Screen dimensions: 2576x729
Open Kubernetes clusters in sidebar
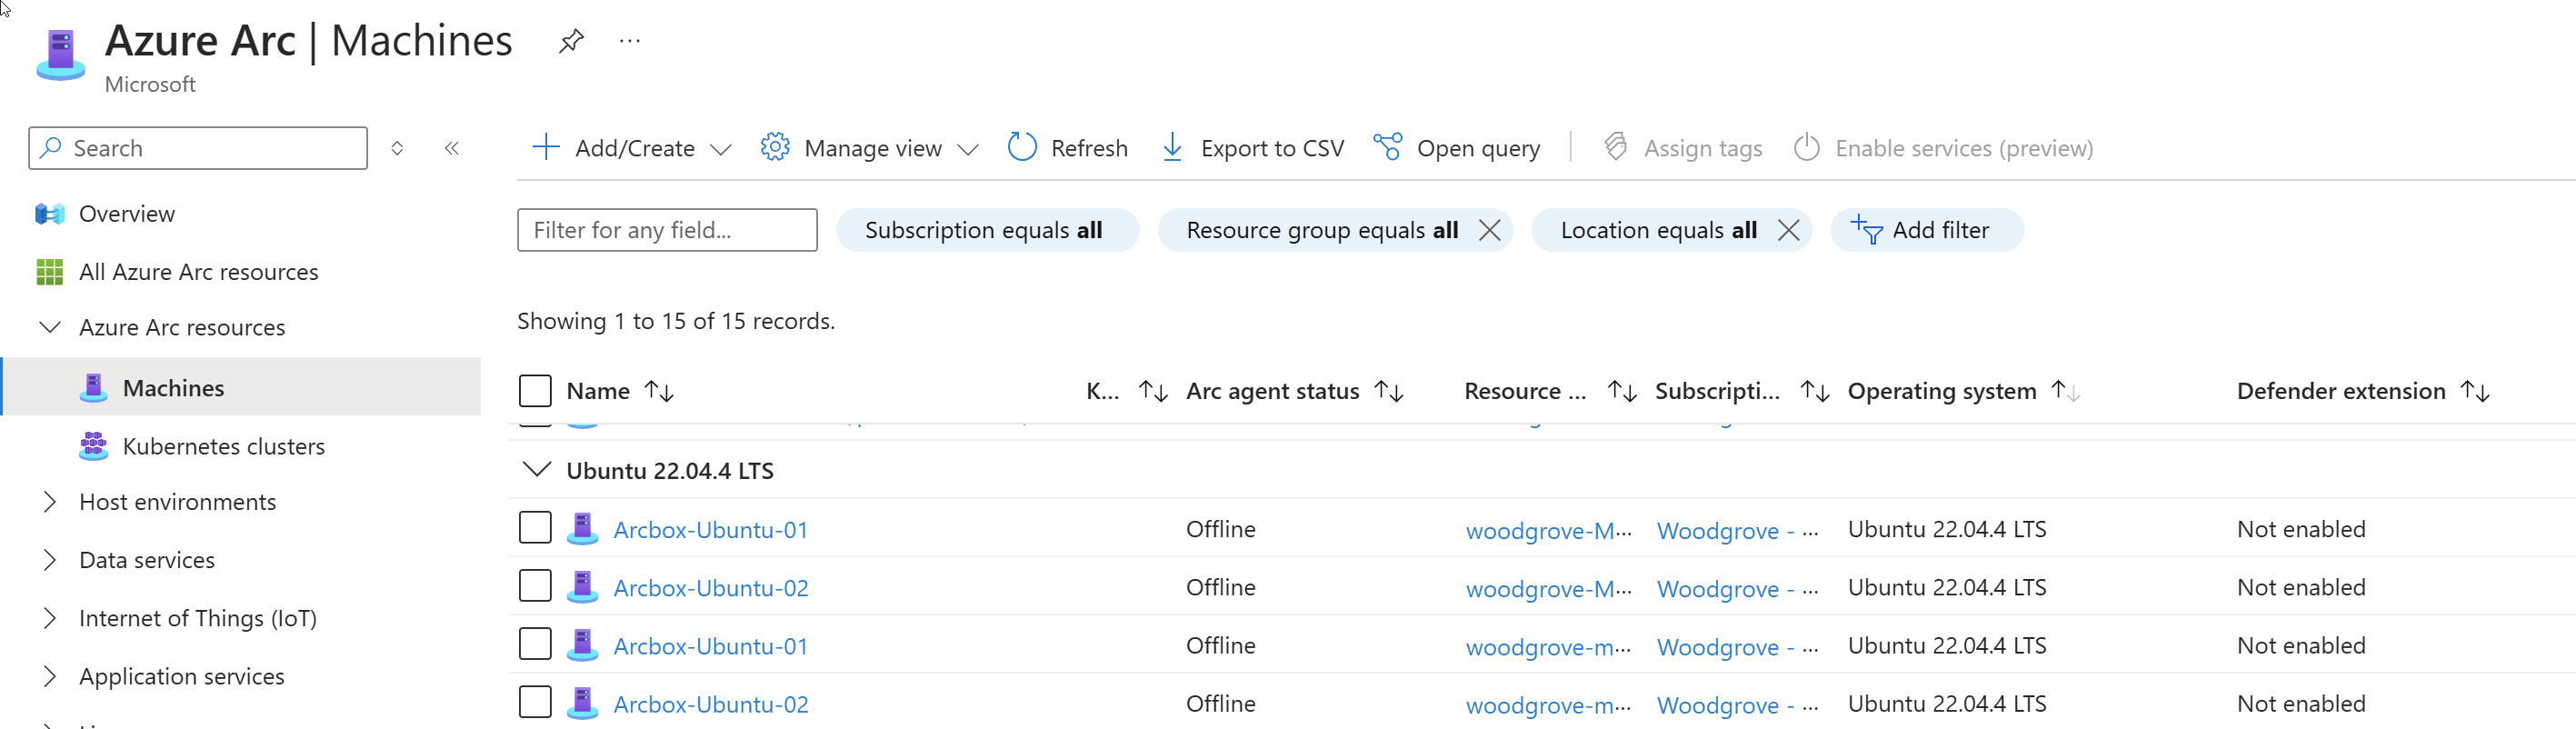pos(224,446)
